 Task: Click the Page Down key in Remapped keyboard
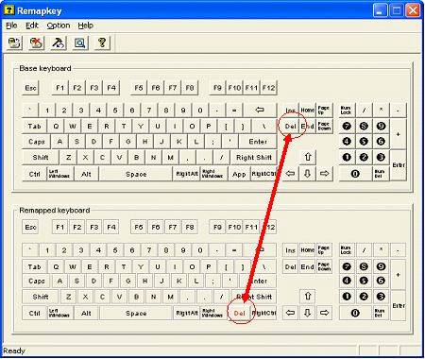point(324,266)
